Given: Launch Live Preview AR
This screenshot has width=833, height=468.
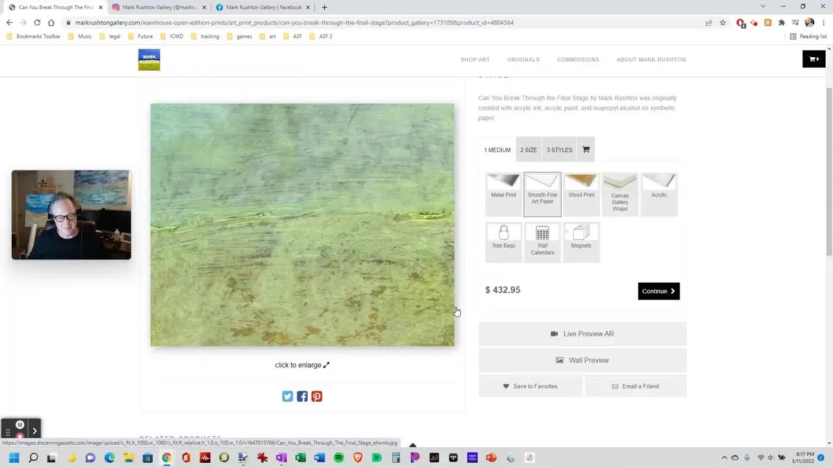Looking at the screenshot, I should click(582, 333).
